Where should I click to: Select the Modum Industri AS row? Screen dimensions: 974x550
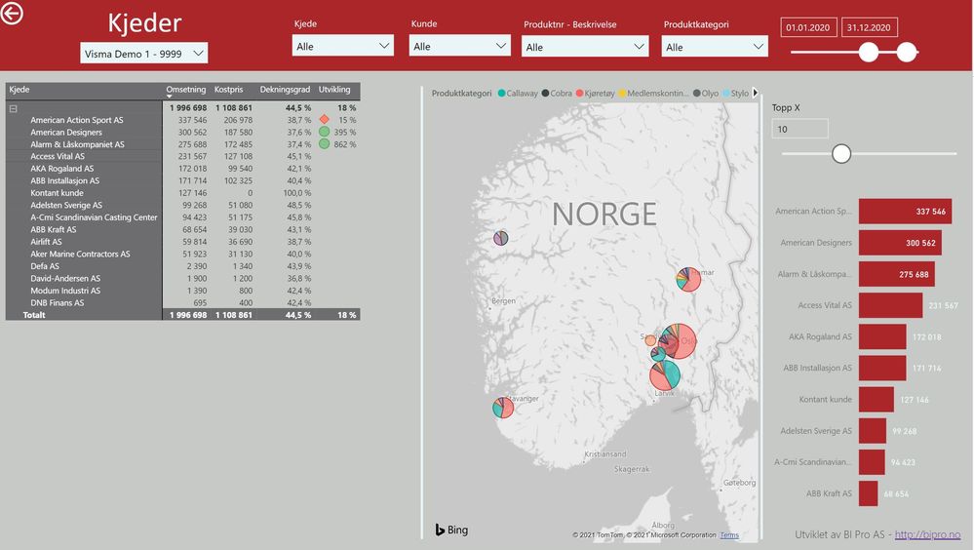point(182,291)
